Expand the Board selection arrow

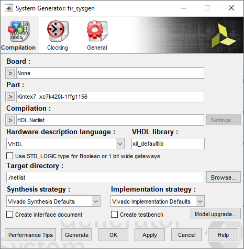[x=10, y=73]
